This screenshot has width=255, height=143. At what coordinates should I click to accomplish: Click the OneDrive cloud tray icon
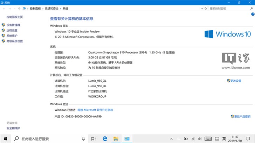coord(179,139)
